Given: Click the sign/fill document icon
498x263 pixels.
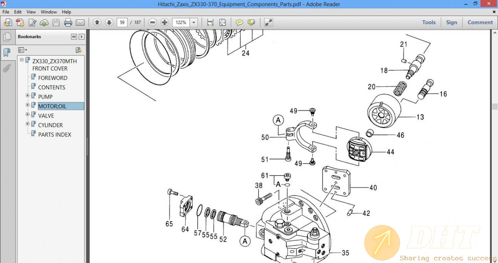Looking at the screenshot, I should tap(32, 23).
